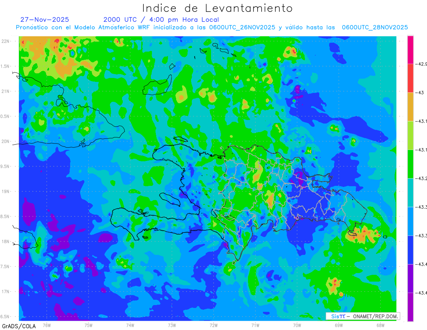Click the 'Pronostico con el Modelo Atmosferico WRF' line
The width and height of the screenshot is (427, 330).
pyautogui.click(x=212, y=27)
